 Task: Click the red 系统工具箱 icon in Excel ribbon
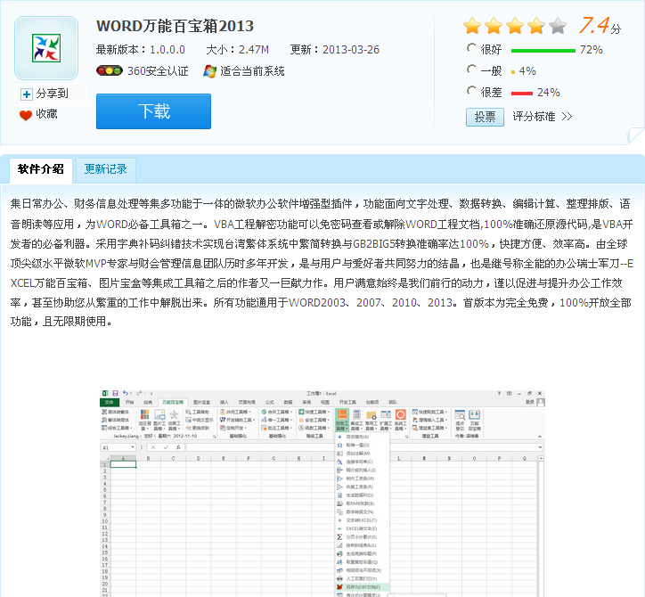(x=401, y=415)
